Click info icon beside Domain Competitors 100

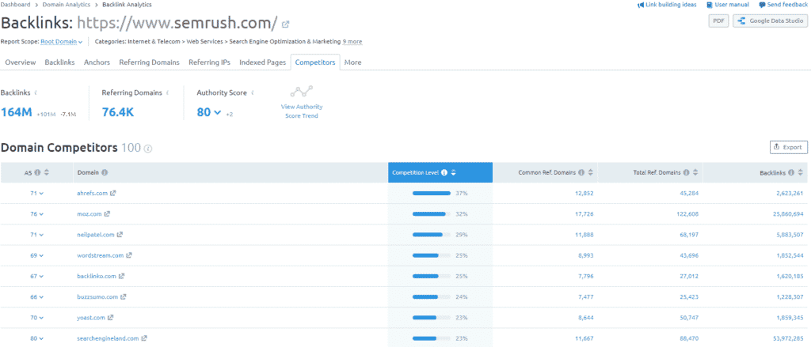tap(148, 149)
